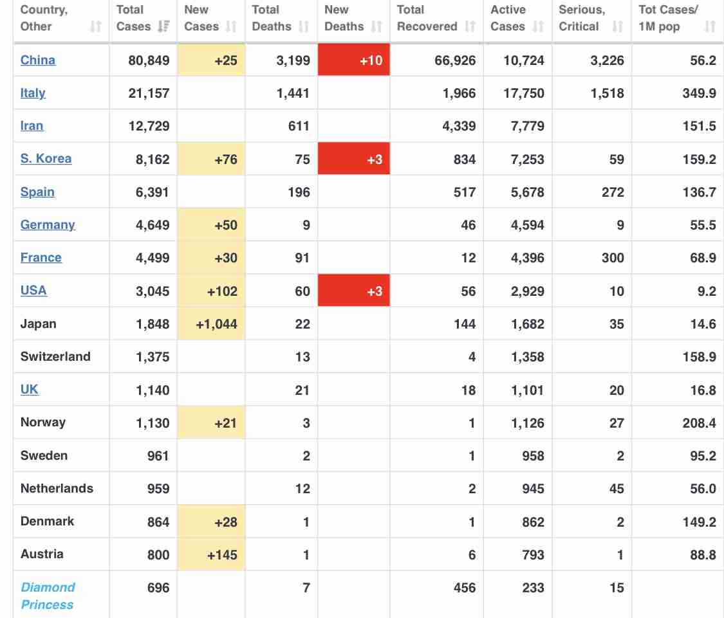The height and width of the screenshot is (618, 724).
Task: Select UK's active cases 1,101
Action: [527, 390]
